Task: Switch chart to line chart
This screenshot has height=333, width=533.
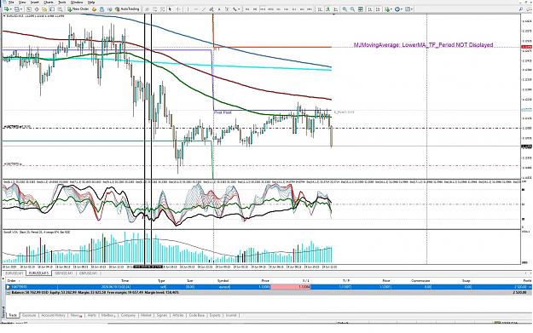Action: point(335,9)
